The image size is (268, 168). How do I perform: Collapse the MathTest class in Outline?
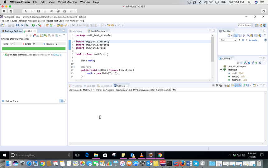221,70
